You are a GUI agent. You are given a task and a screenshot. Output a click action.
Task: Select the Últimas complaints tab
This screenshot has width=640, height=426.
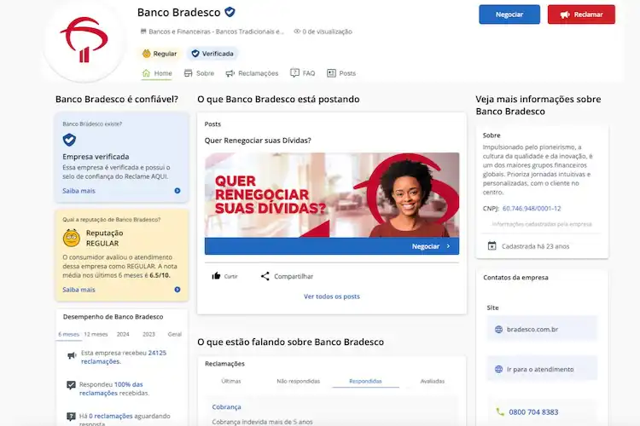pos(231,381)
